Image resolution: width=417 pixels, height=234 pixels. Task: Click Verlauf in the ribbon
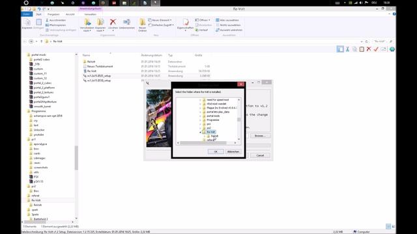coord(201,30)
